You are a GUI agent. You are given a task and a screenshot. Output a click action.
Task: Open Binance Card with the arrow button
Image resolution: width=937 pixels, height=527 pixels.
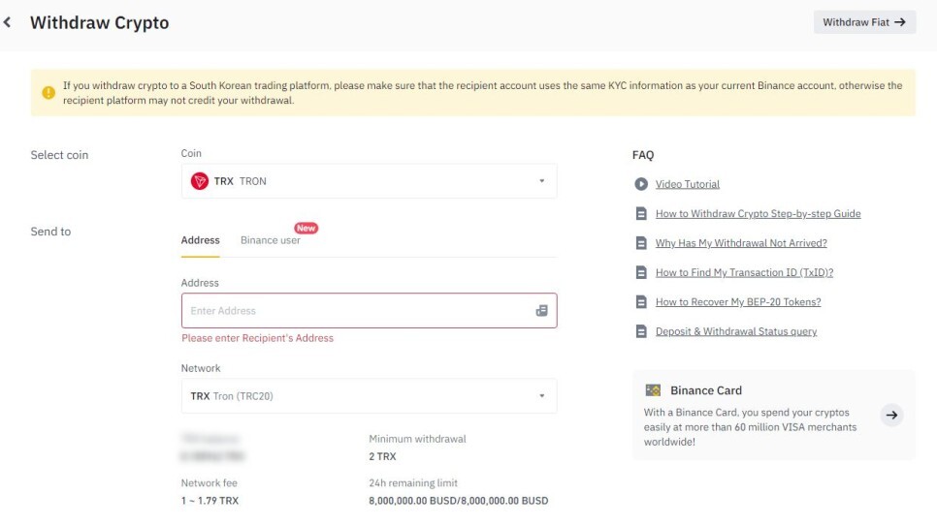point(891,415)
